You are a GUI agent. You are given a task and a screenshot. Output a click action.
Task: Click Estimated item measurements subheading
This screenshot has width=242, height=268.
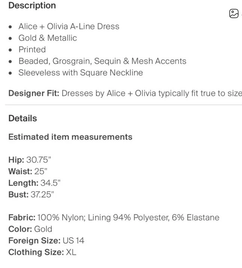click(x=70, y=137)
